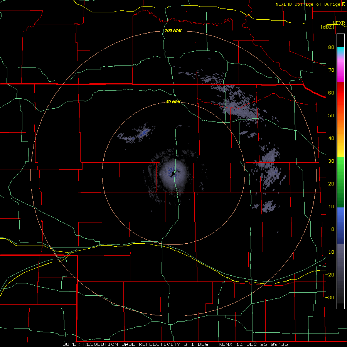347x347 pixels.
Task: Click the radar site center echo
Action: tap(173, 173)
